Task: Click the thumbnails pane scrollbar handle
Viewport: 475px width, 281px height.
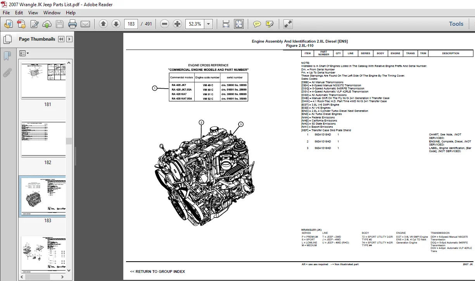Action: [69, 141]
